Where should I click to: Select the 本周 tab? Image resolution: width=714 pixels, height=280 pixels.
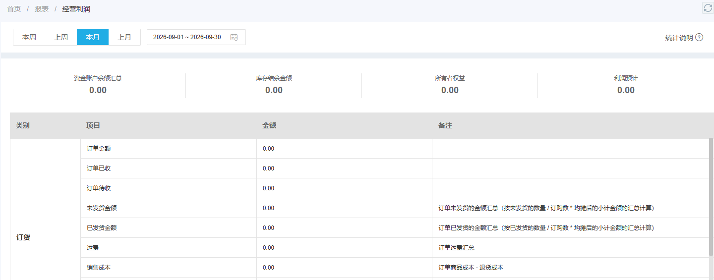[29, 37]
